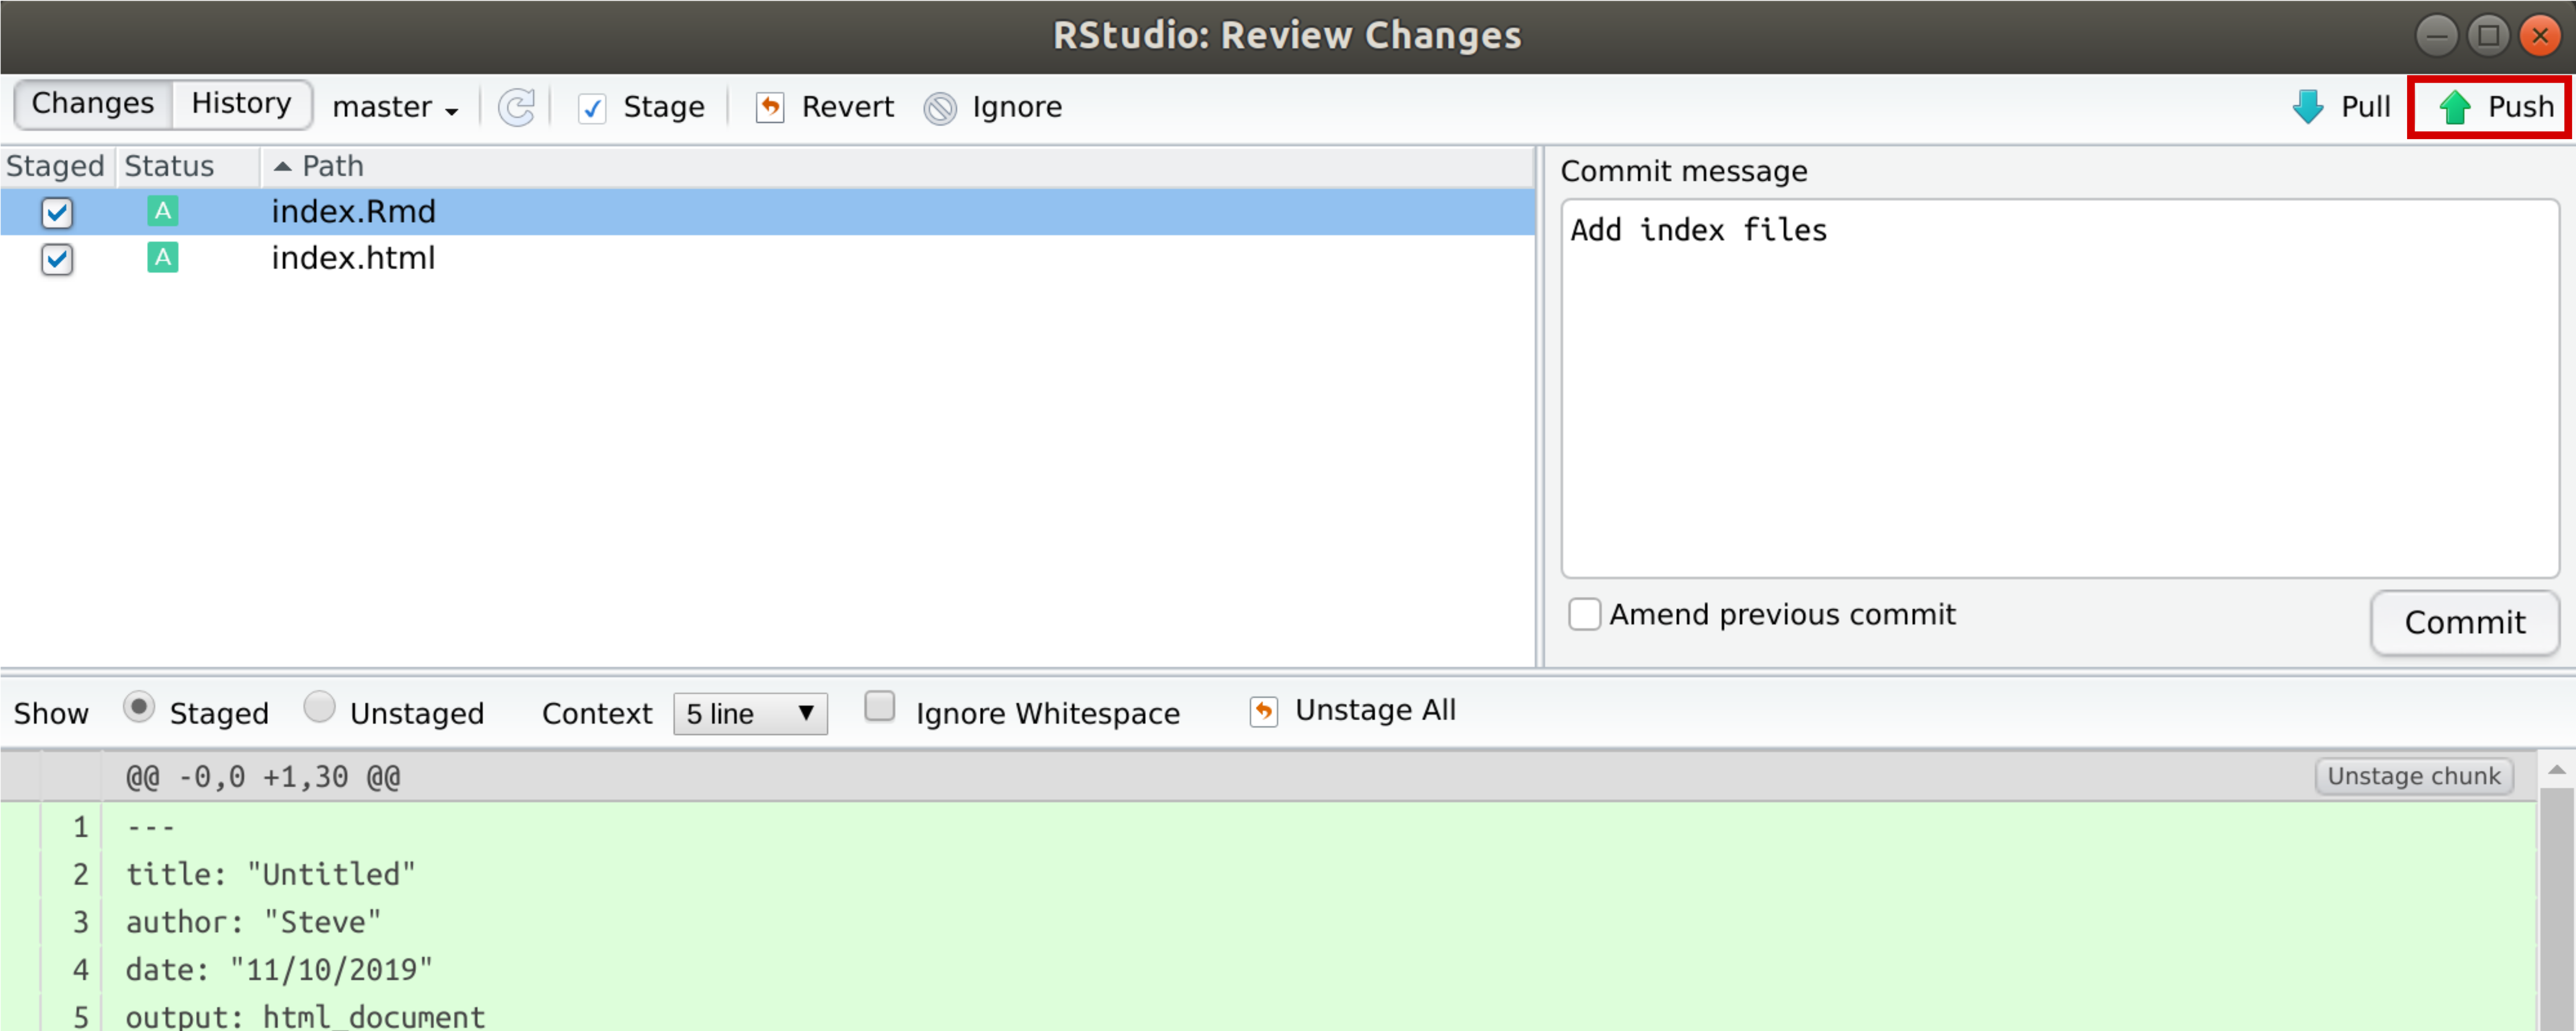
Task: Click the diff scrollbar up arrow
Action: [2556, 770]
